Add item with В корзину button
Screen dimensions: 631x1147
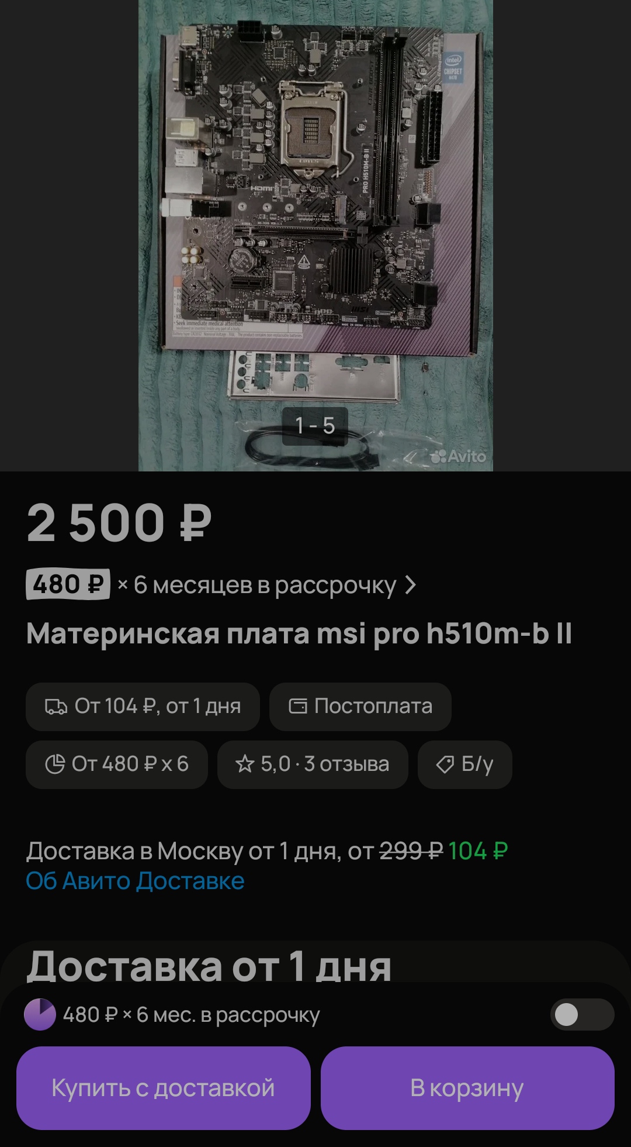pos(467,1088)
